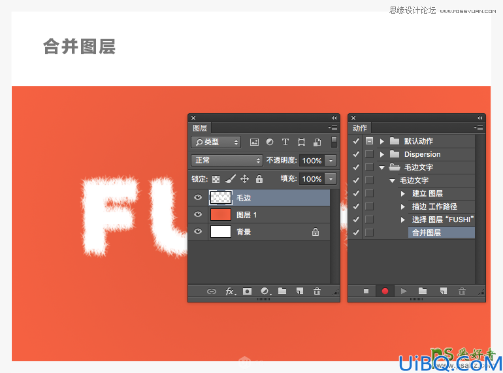The image size is (503, 373).
Task: Click the smart object filter icon
Action: [317, 142]
